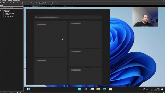Select BT_ERROR_TEST in the library tree

pos(9,17)
